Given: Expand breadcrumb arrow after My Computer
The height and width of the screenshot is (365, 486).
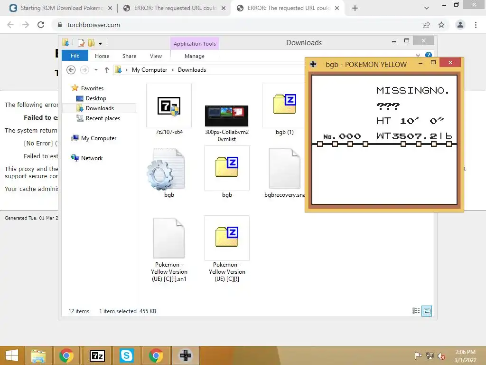Looking at the screenshot, I should click(173, 70).
